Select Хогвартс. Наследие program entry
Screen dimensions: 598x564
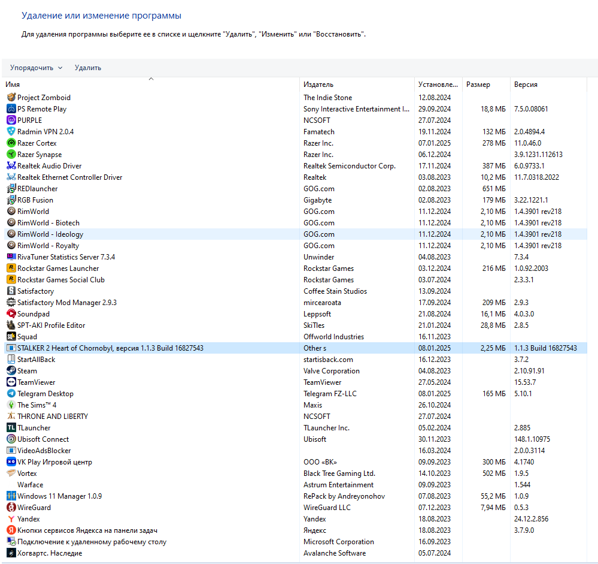[50, 553]
